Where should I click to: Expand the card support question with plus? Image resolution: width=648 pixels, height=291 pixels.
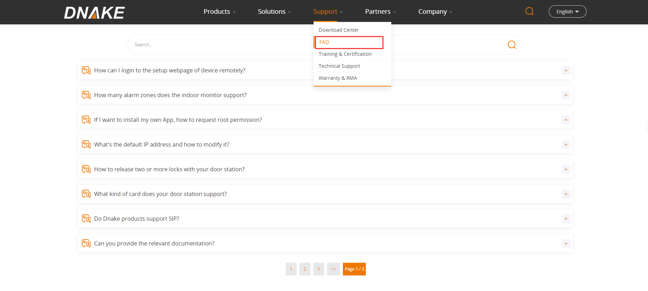[x=566, y=194]
